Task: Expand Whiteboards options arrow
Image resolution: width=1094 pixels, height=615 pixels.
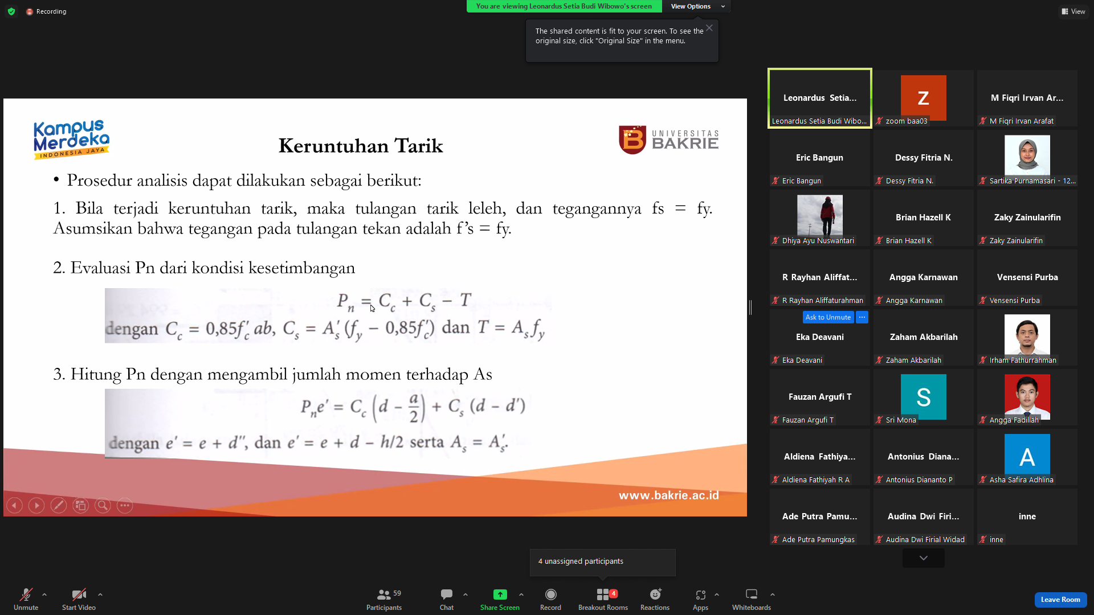Action: [x=773, y=594]
